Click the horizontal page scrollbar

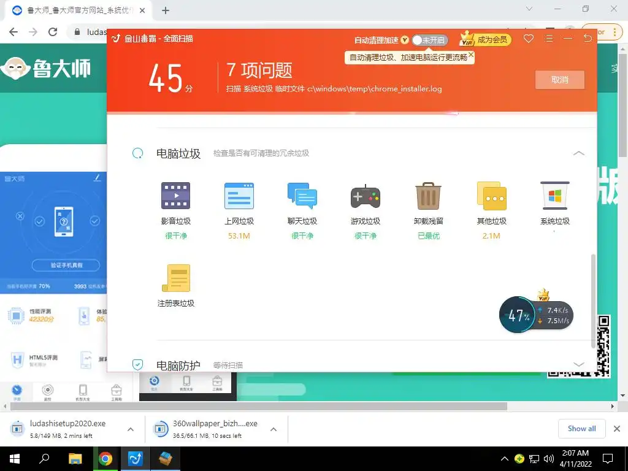(259, 406)
